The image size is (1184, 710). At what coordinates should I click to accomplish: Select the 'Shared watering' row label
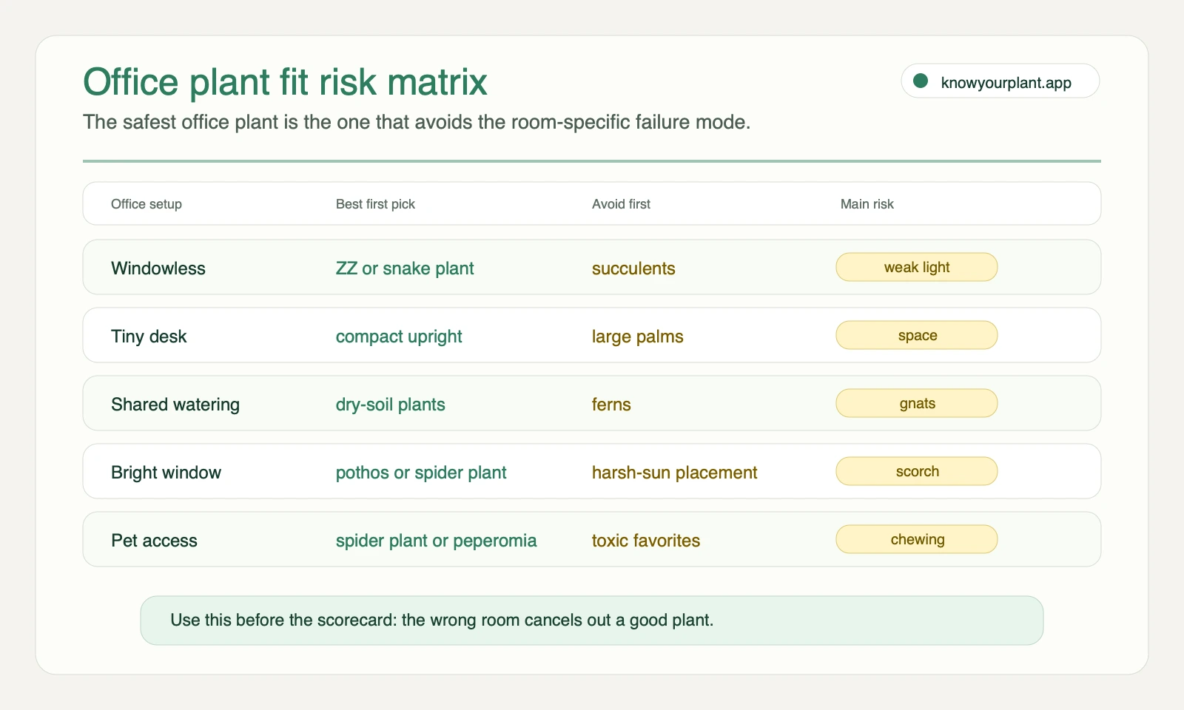[x=175, y=405]
